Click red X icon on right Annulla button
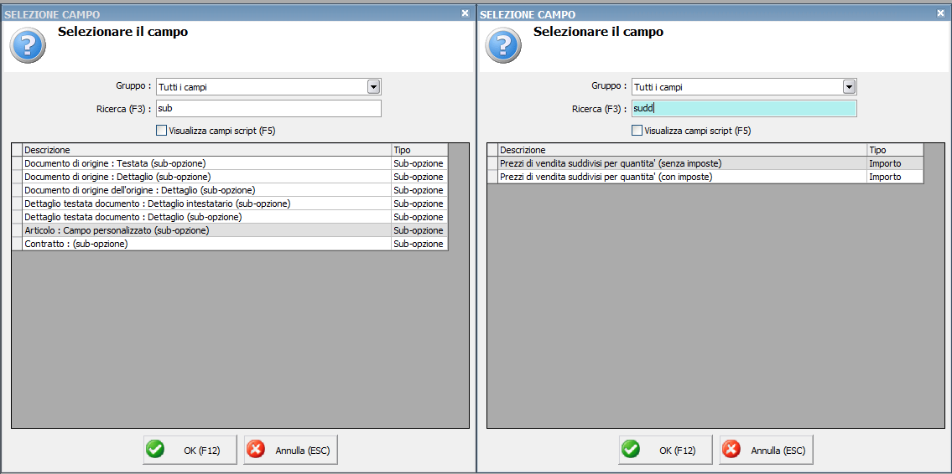The width and height of the screenshot is (952, 474). pos(732,450)
